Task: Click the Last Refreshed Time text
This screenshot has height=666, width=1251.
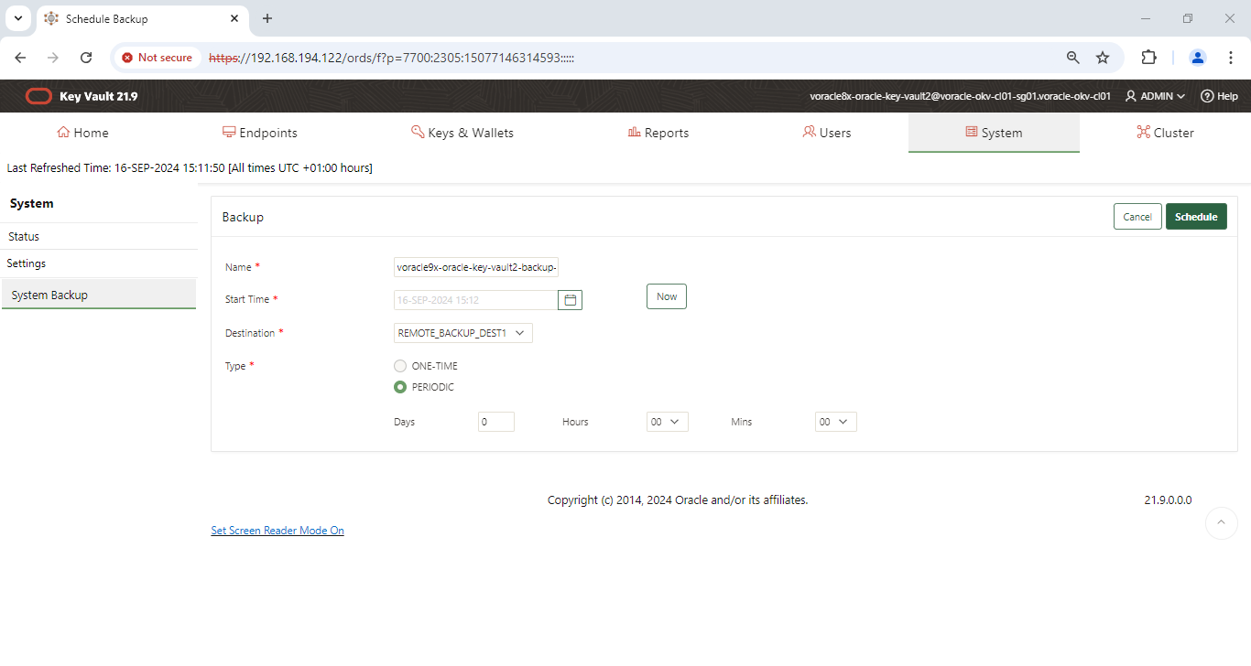Action: (190, 168)
